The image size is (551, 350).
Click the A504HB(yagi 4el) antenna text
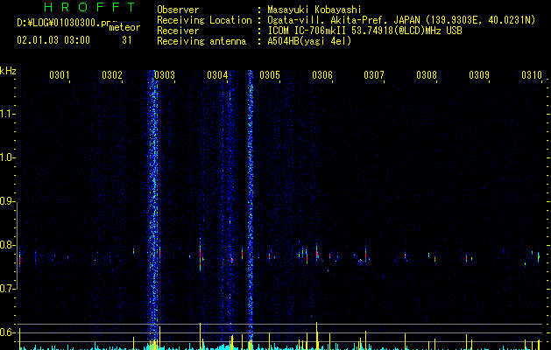pyautogui.click(x=309, y=41)
